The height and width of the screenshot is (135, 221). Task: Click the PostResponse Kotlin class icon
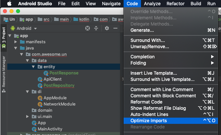(x=46, y=73)
